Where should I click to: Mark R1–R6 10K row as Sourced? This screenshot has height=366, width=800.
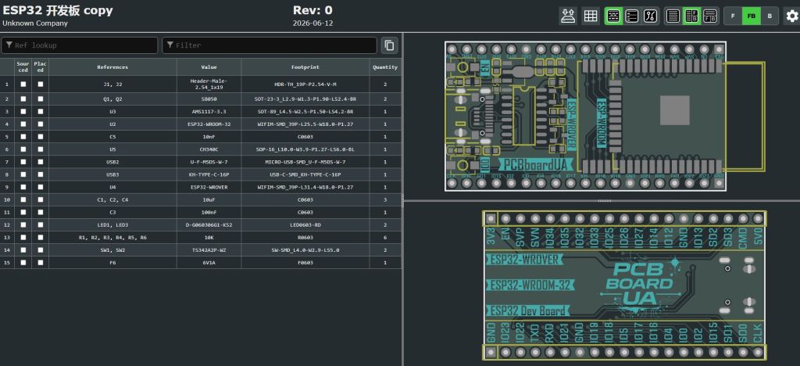coord(23,238)
